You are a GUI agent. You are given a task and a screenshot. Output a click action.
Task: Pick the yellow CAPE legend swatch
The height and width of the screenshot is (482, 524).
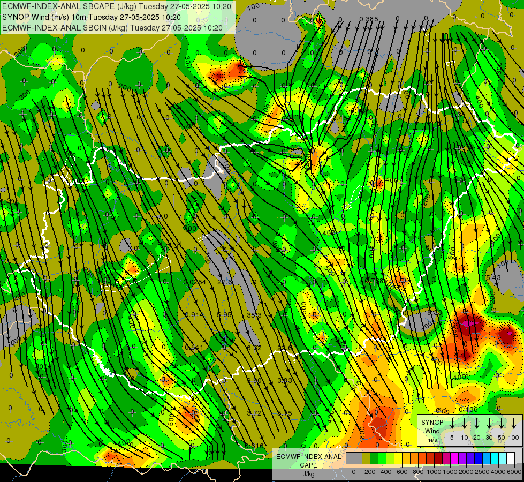click(x=398, y=458)
